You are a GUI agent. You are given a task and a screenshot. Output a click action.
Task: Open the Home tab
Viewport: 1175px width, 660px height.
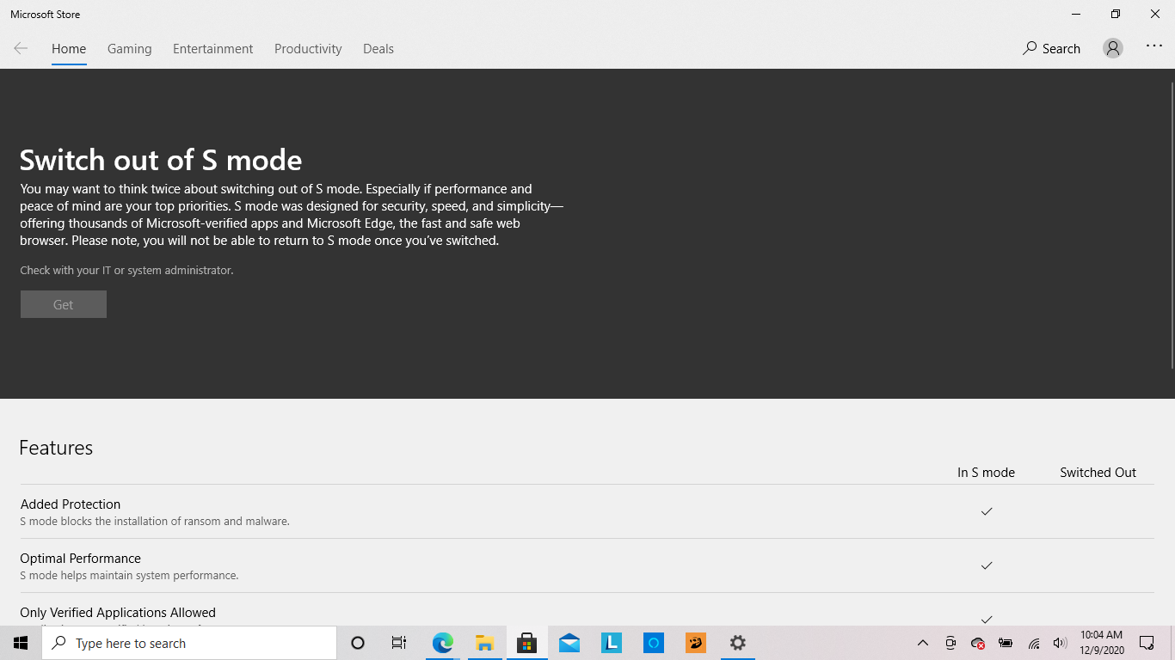coord(69,49)
